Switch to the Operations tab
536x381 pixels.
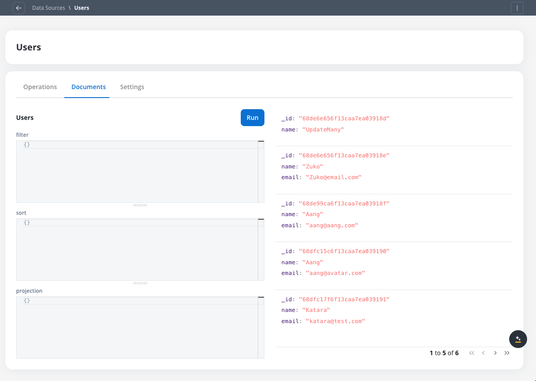pyautogui.click(x=40, y=87)
